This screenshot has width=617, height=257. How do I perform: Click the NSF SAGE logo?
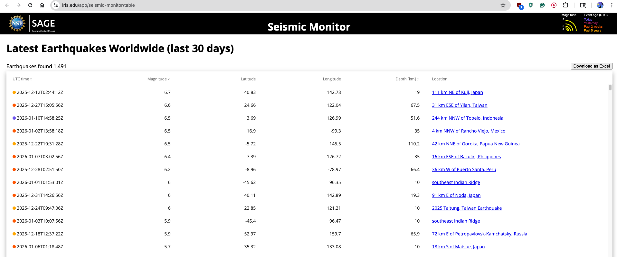32,23
